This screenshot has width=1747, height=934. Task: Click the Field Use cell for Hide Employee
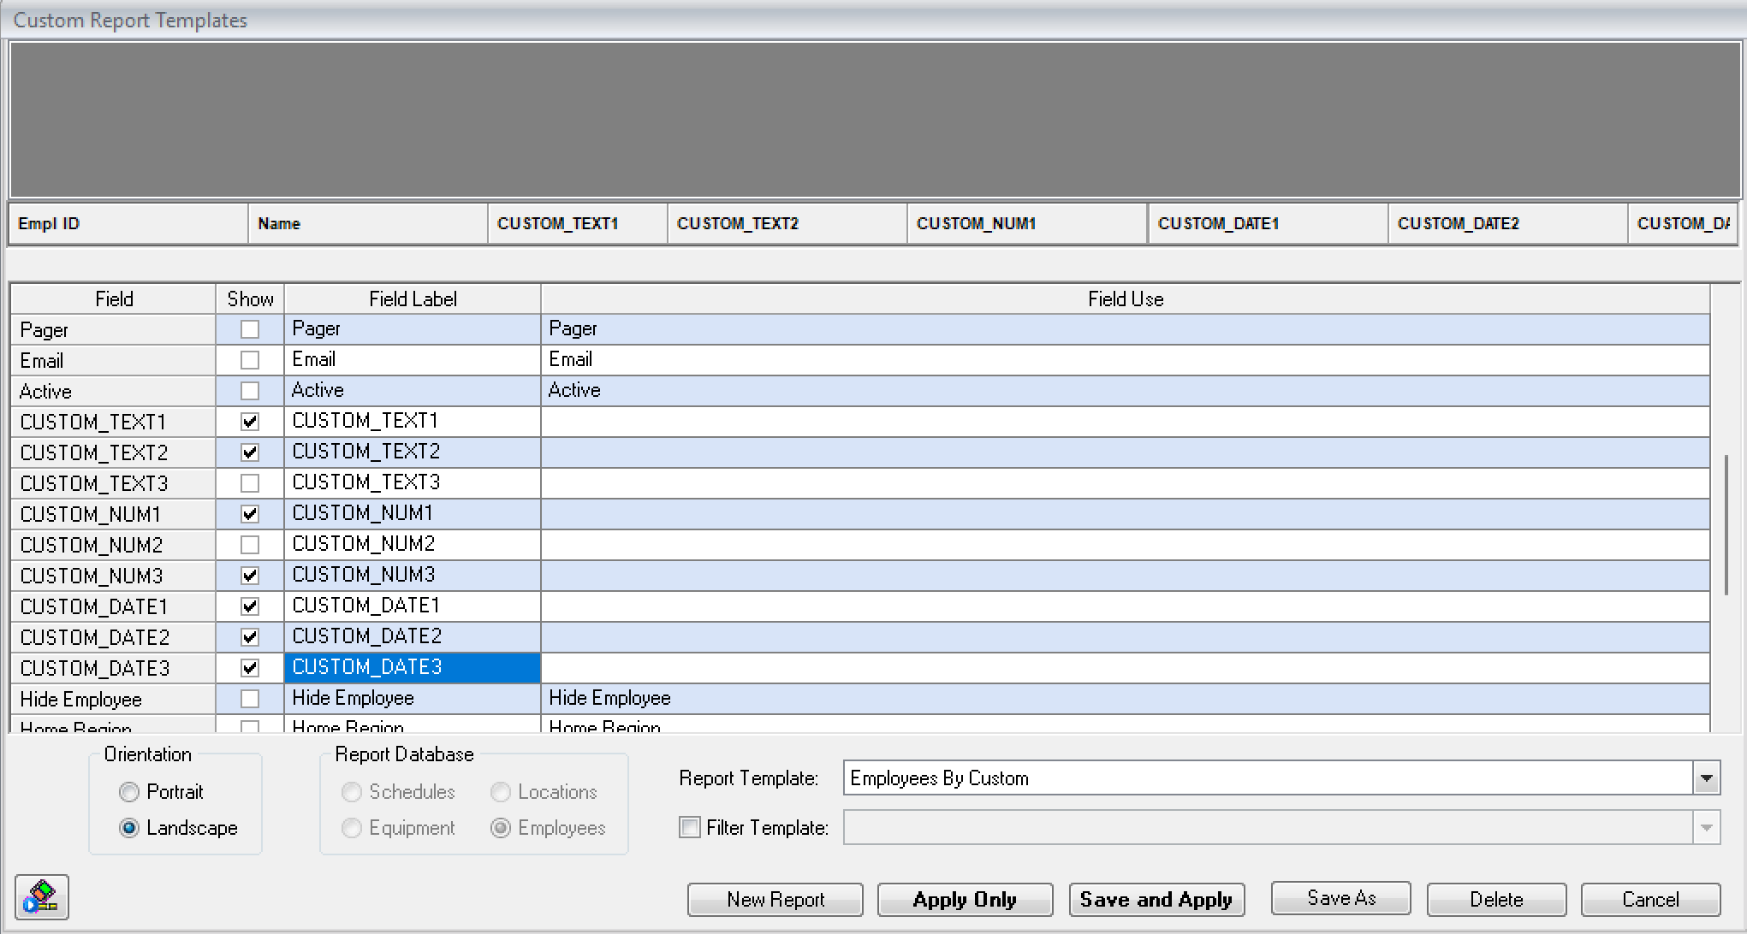(x=1126, y=698)
